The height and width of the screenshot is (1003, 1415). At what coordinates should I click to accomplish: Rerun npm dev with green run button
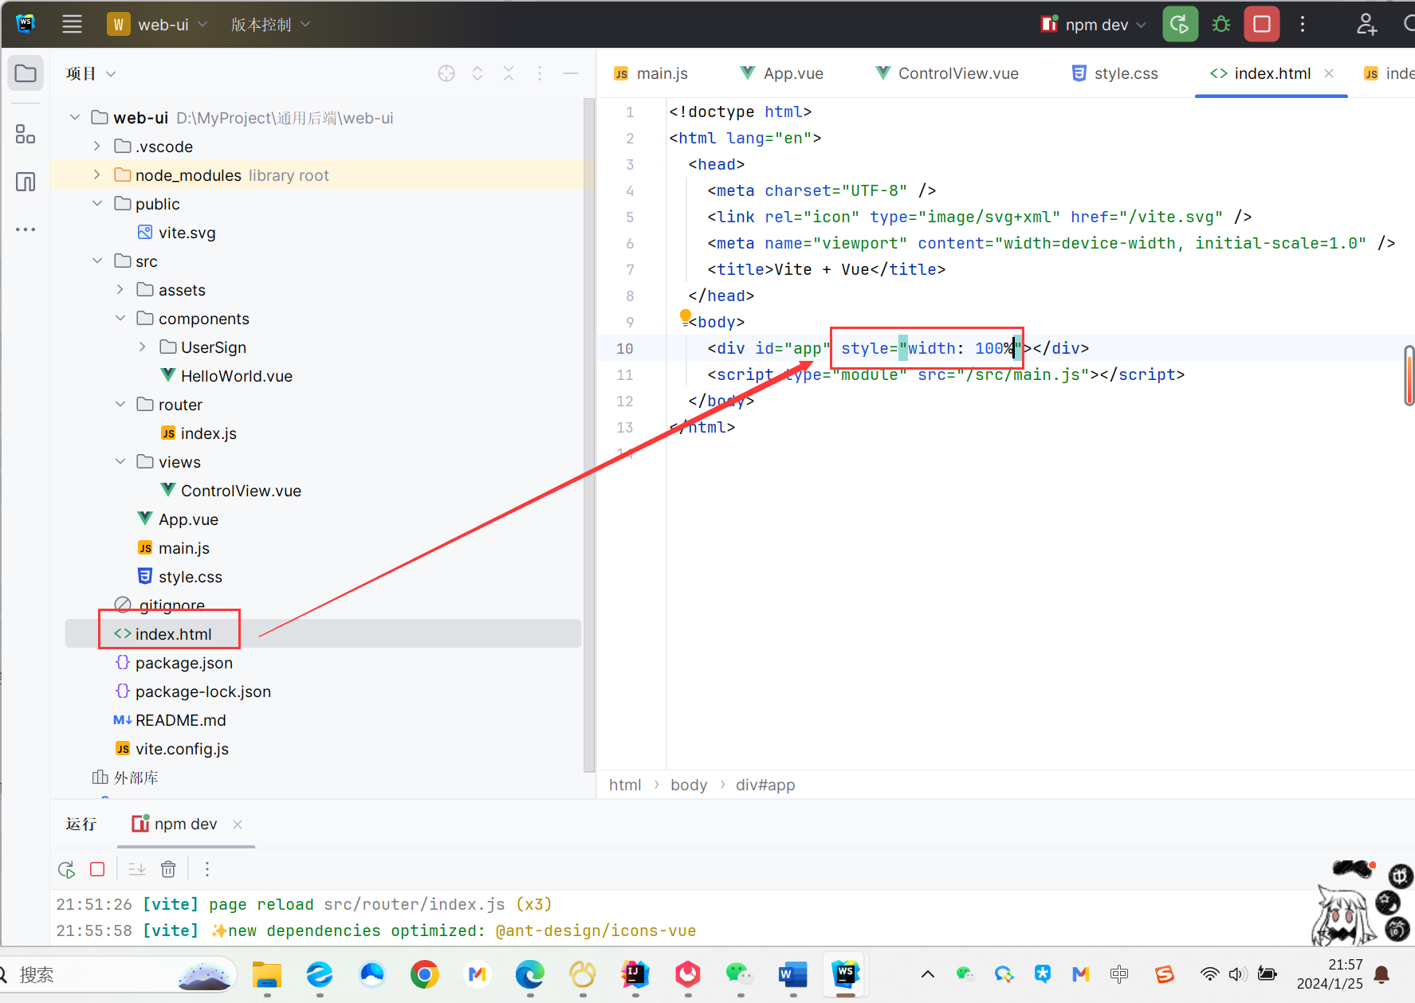(1180, 24)
